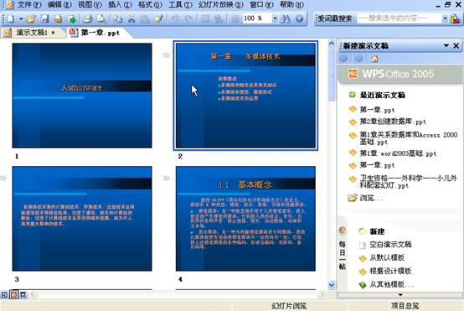Open the 幻灯片放映 menu

click(221, 4)
